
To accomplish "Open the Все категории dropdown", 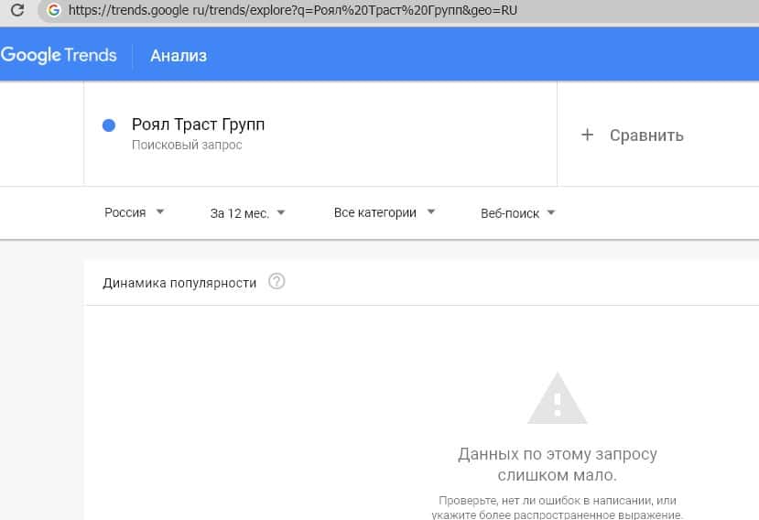I will pyautogui.click(x=384, y=212).
